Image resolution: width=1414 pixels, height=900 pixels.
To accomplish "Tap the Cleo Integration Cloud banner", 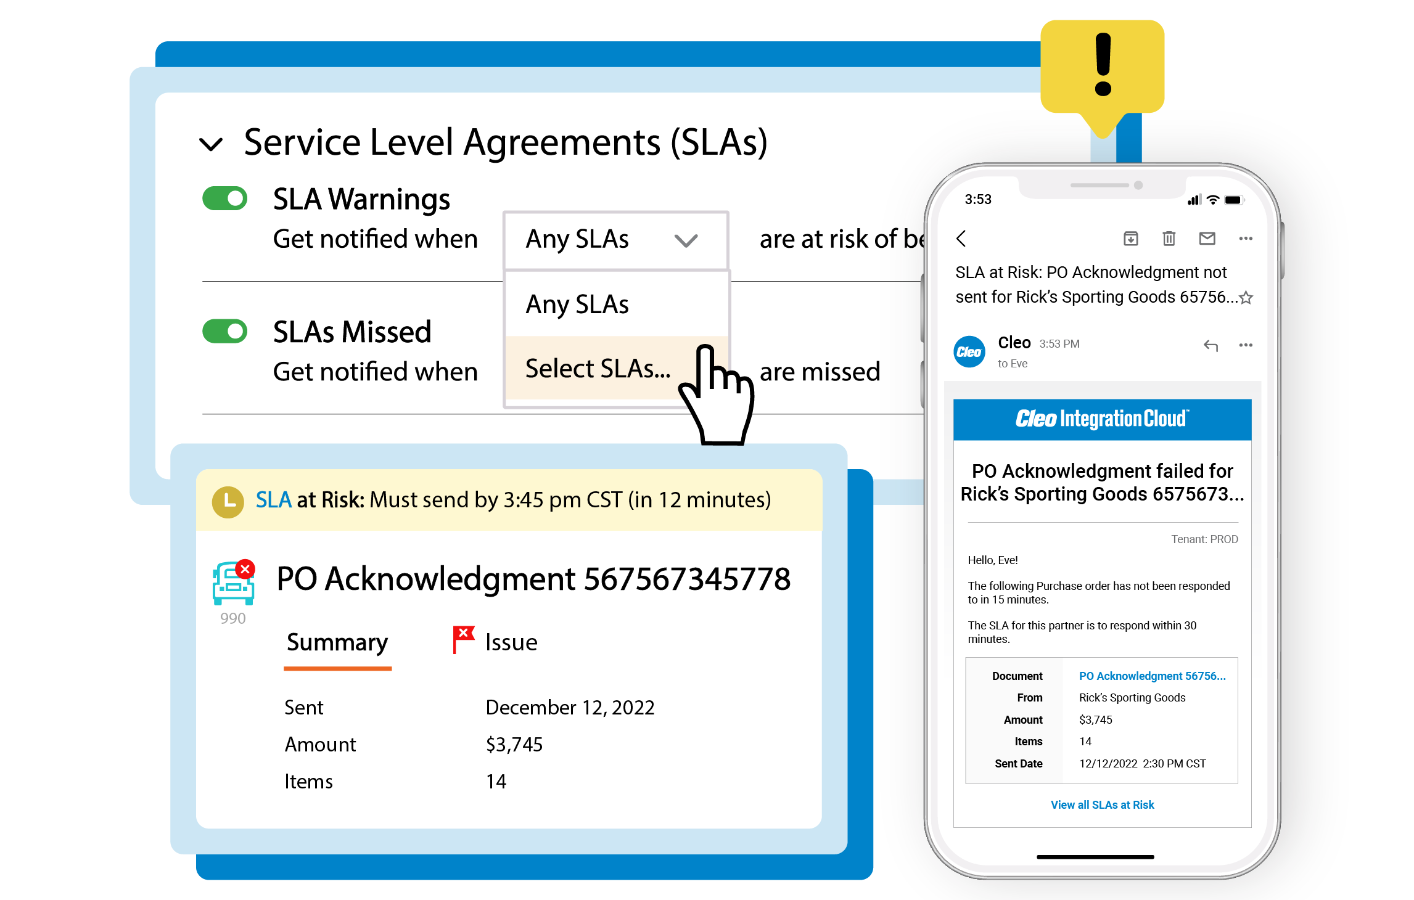I will point(1102,419).
